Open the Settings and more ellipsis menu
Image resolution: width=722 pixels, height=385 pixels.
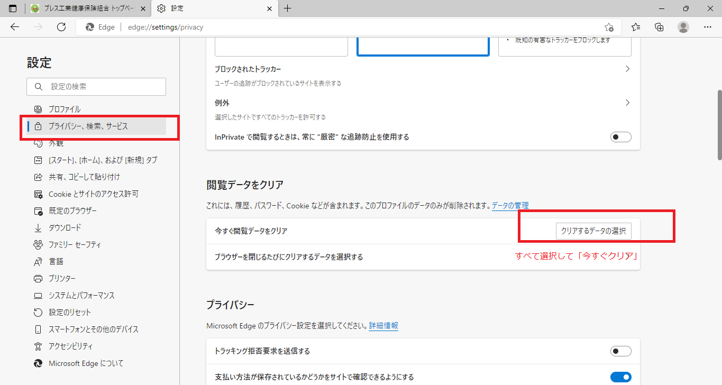(x=708, y=27)
